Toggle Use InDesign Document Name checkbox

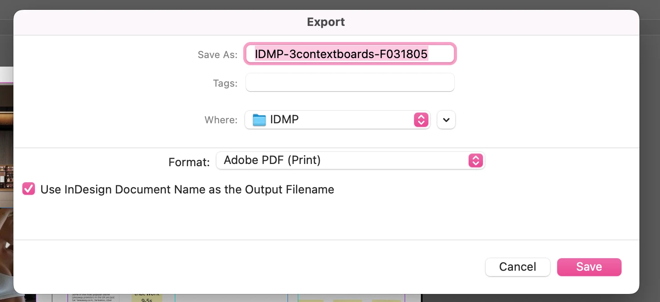pos(29,189)
